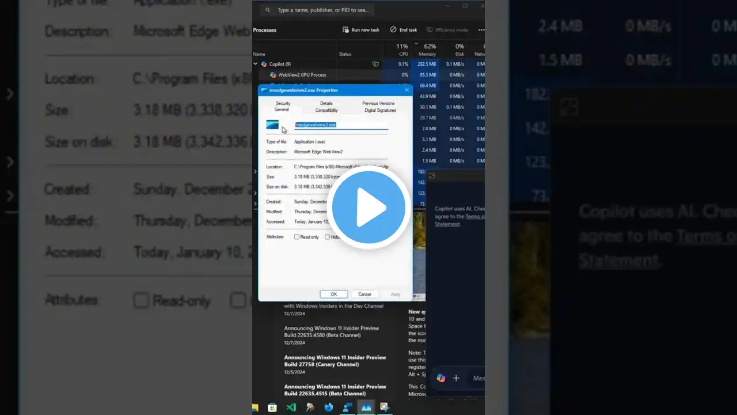Close the msedgewebview2.exe Properties dialog
737x415 pixels.
coord(407,90)
